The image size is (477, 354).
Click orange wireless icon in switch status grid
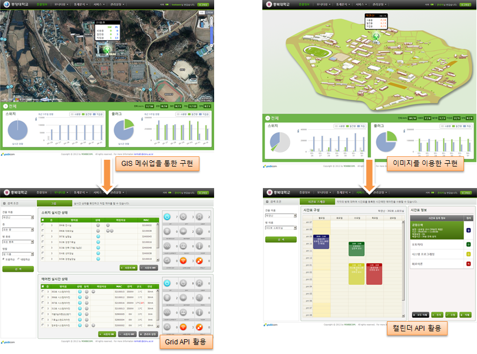point(184,261)
